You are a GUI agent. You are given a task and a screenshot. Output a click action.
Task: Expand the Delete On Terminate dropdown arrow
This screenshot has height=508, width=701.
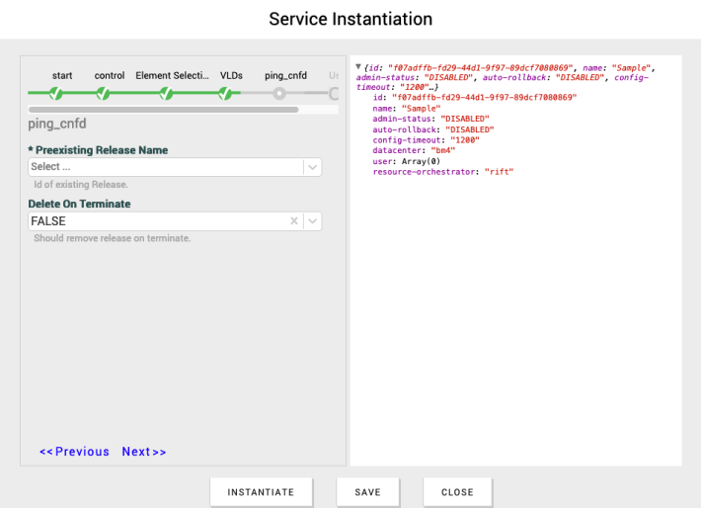tap(313, 221)
